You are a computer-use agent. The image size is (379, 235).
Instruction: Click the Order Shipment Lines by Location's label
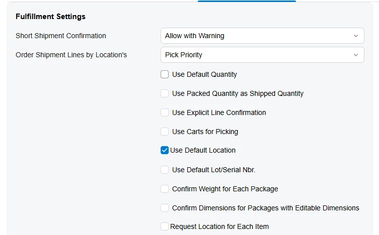point(71,55)
